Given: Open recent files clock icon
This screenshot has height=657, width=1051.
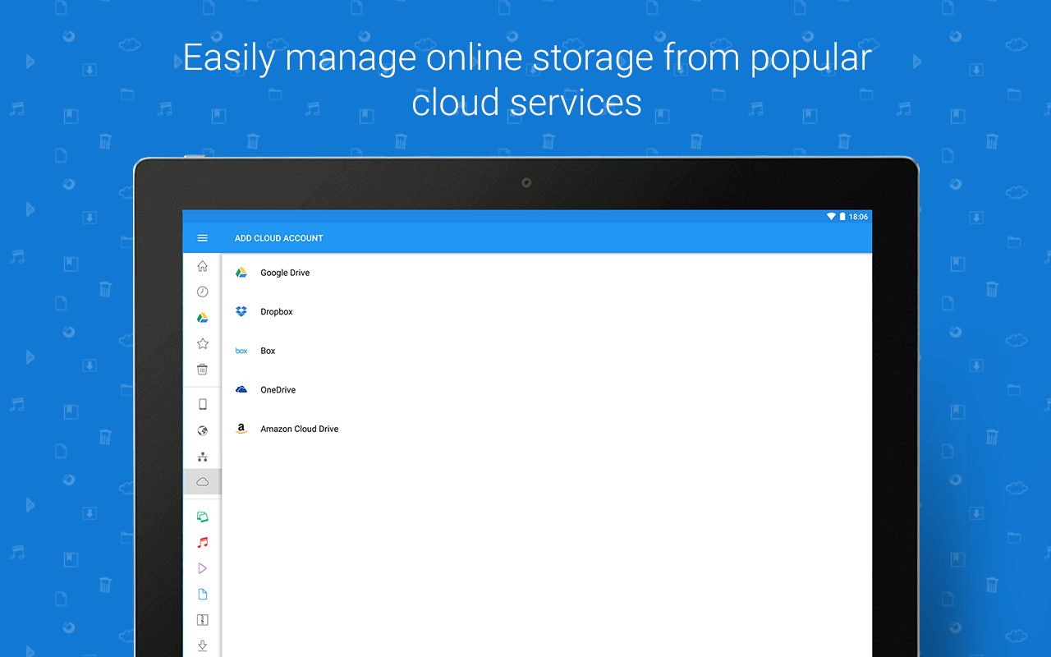Looking at the screenshot, I should click(203, 292).
